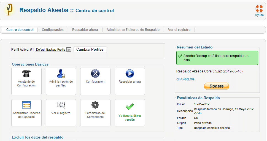Click the 'Perfil Activo: #1' label
Image resolution: width=267 pixels, height=141 pixels.
click(x=23, y=50)
